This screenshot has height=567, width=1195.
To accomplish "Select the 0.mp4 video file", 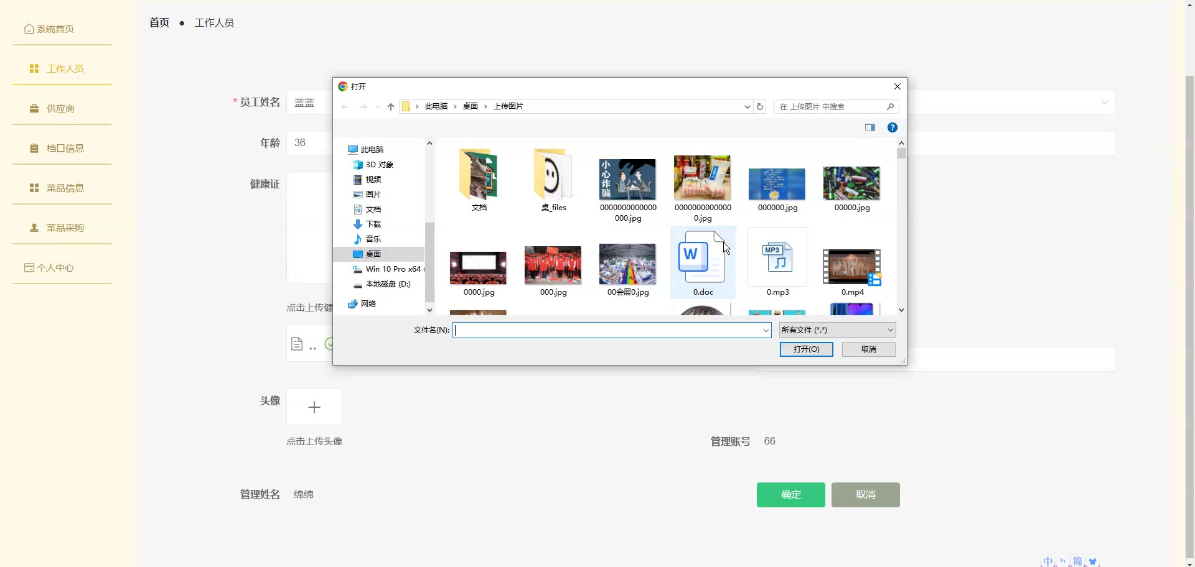I will click(852, 272).
